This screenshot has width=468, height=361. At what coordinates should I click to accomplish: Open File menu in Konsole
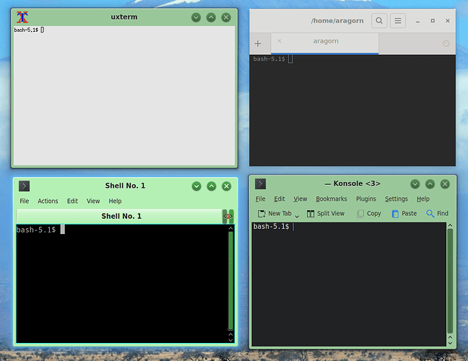[x=260, y=199]
